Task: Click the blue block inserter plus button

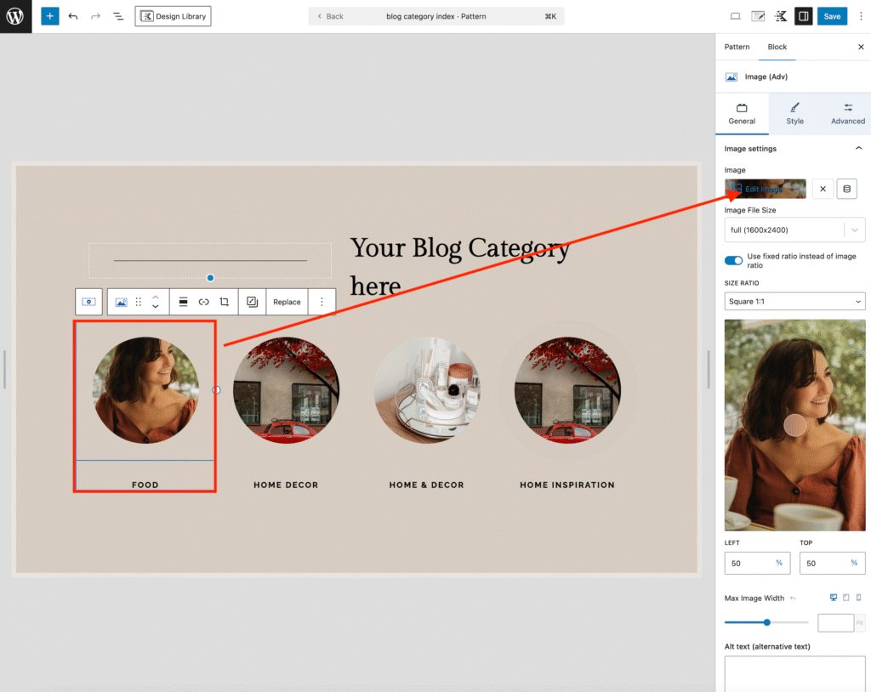Action: pos(50,16)
